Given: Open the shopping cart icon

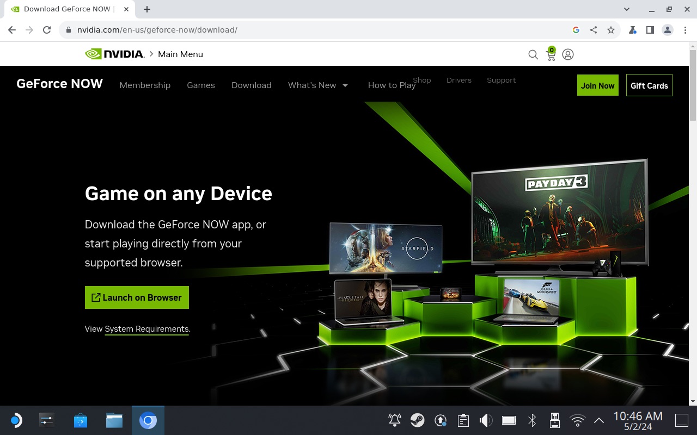Looking at the screenshot, I should tap(551, 54).
